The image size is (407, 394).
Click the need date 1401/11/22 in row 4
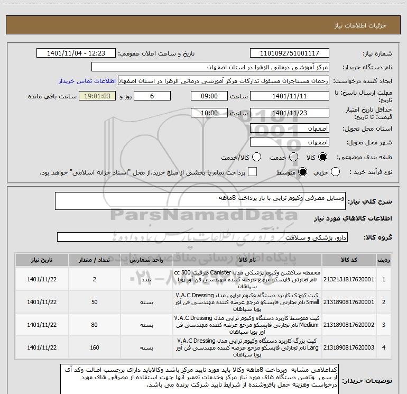(x=42, y=347)
